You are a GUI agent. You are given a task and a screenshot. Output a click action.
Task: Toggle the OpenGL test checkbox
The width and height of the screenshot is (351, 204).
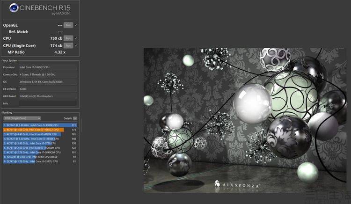pos(76,25)
